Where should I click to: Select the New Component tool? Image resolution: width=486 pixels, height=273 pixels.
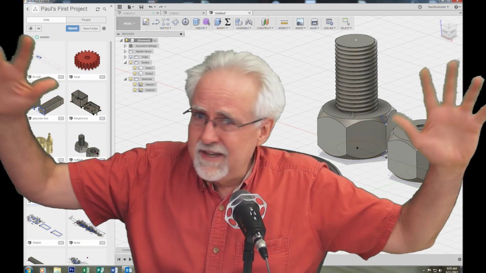coord(239,22)
